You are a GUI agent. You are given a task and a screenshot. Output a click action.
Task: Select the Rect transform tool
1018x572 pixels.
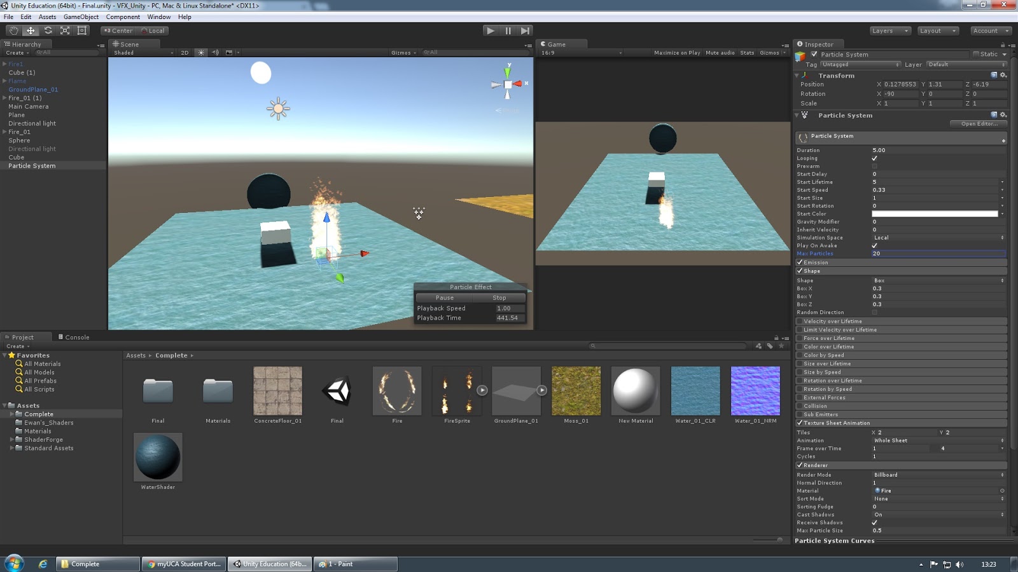coord(82,31)
